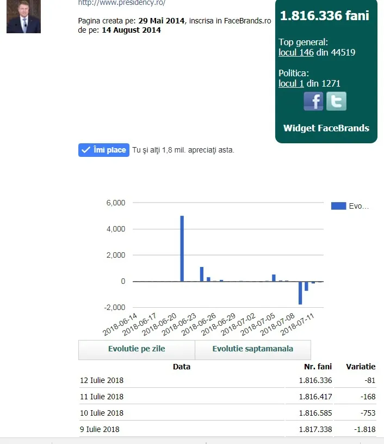Switch to Evolutie saptamanala tab

[253, 349]
